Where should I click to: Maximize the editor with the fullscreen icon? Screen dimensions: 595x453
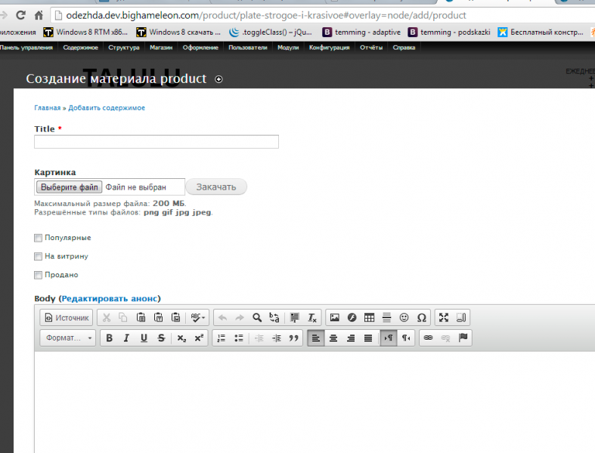tap(444, 318)
